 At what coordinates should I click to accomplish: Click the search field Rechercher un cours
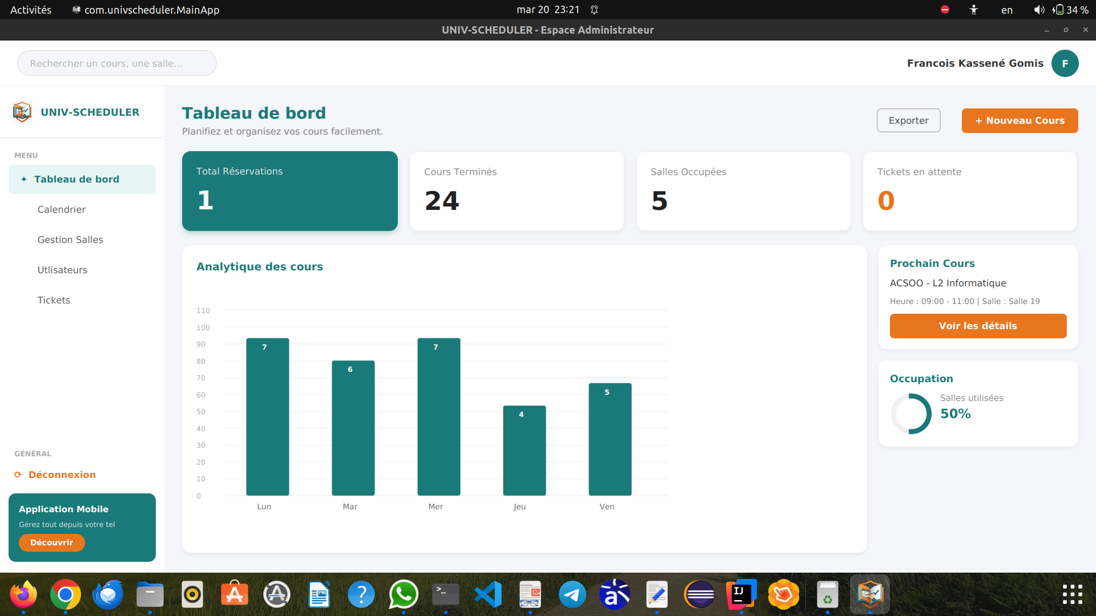117,63
